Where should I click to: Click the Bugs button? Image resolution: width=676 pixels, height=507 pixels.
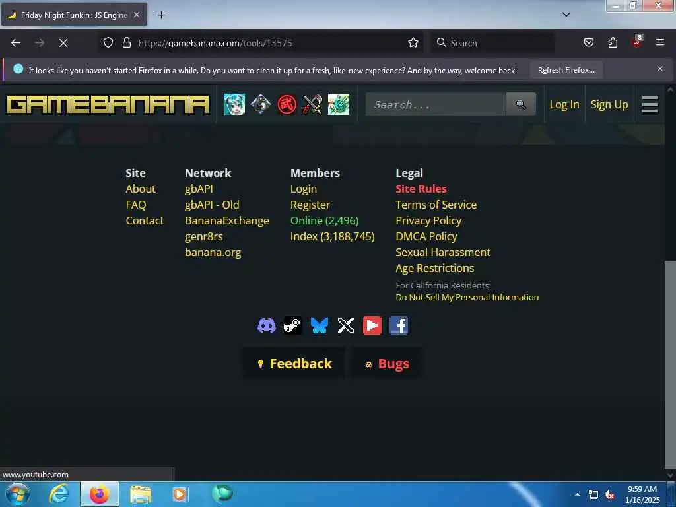[x=387, y=364]
